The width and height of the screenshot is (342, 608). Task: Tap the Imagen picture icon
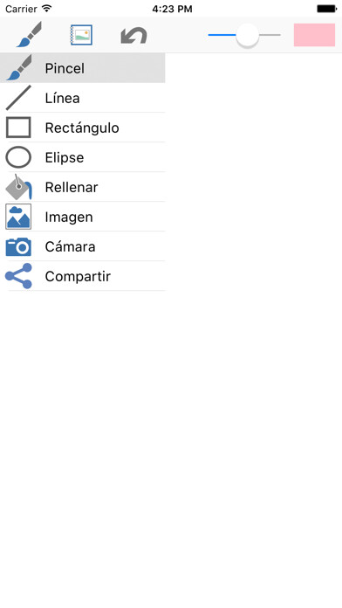coord(18,217)
